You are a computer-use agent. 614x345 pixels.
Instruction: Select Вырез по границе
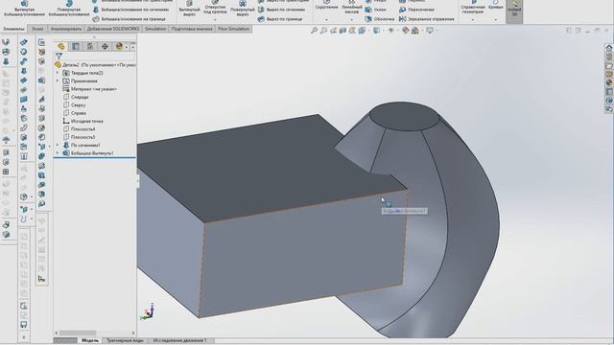tap(280, 19)
